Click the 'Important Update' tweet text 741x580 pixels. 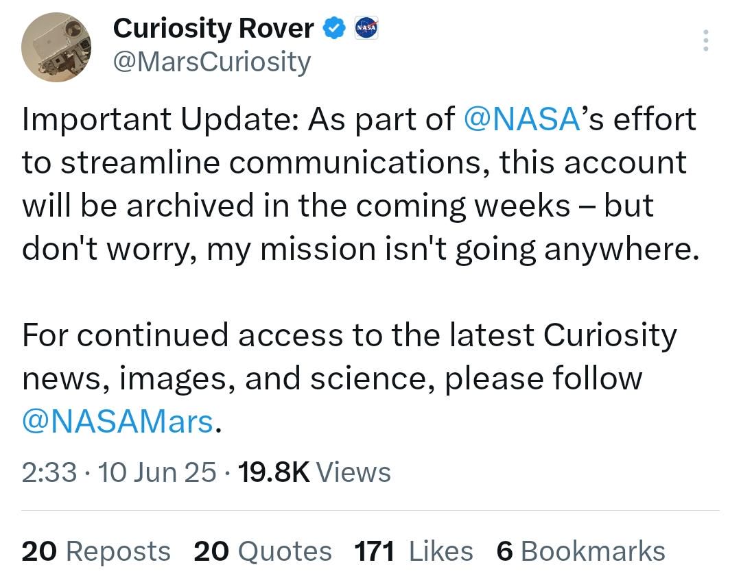coord(361,184)
